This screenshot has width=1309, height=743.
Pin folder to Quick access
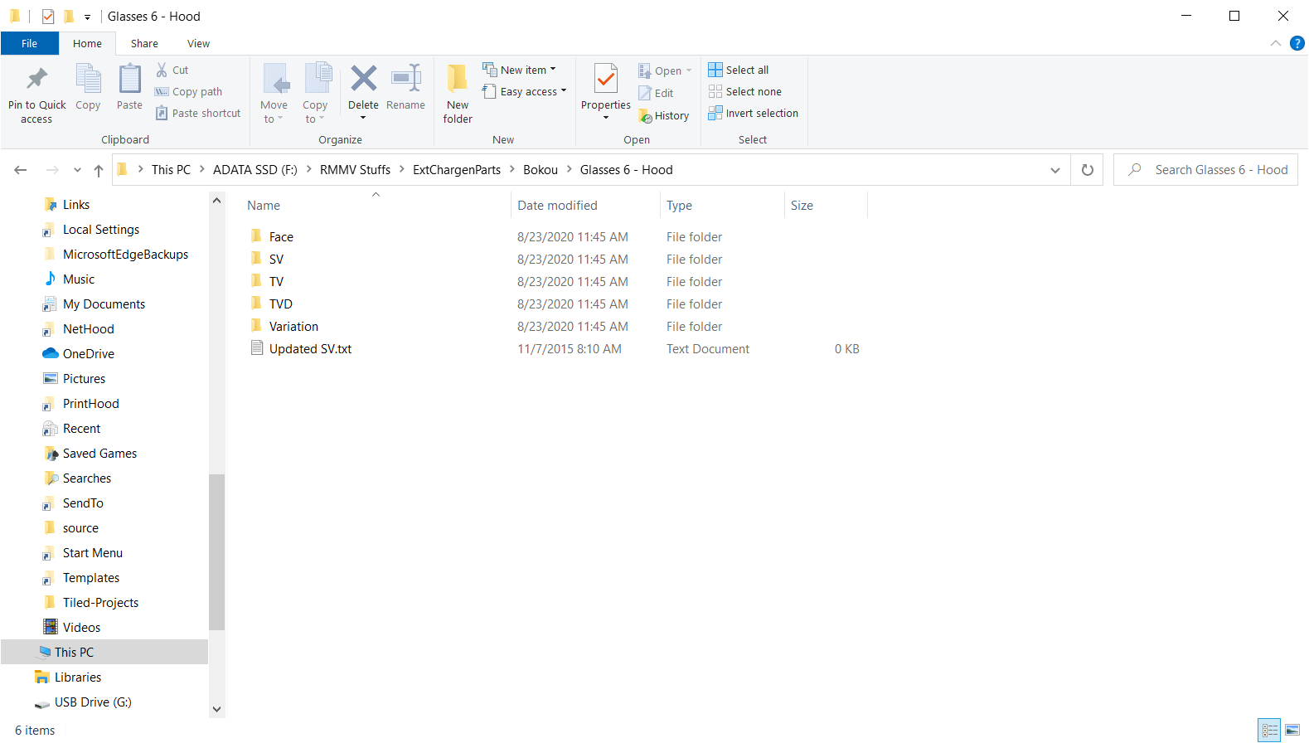point(36,93)
